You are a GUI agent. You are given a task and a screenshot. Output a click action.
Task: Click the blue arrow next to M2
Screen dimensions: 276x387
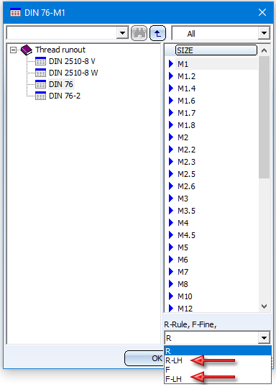click(x=171, y=137)
